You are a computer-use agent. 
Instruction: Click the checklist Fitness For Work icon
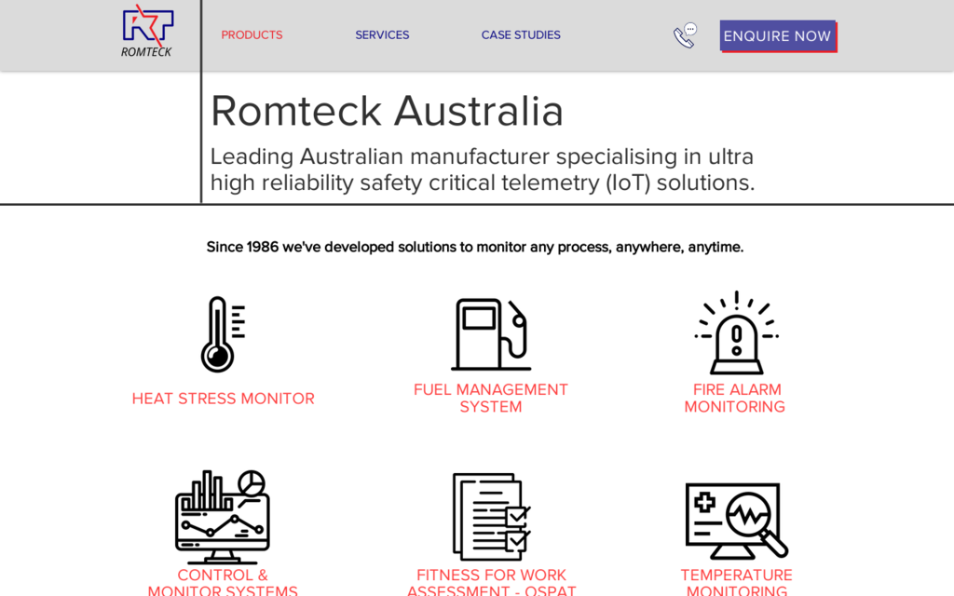pos(491,517)
